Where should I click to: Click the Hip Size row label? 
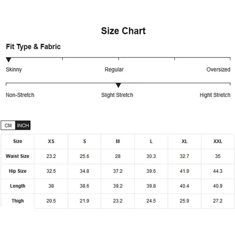point(18,171)
